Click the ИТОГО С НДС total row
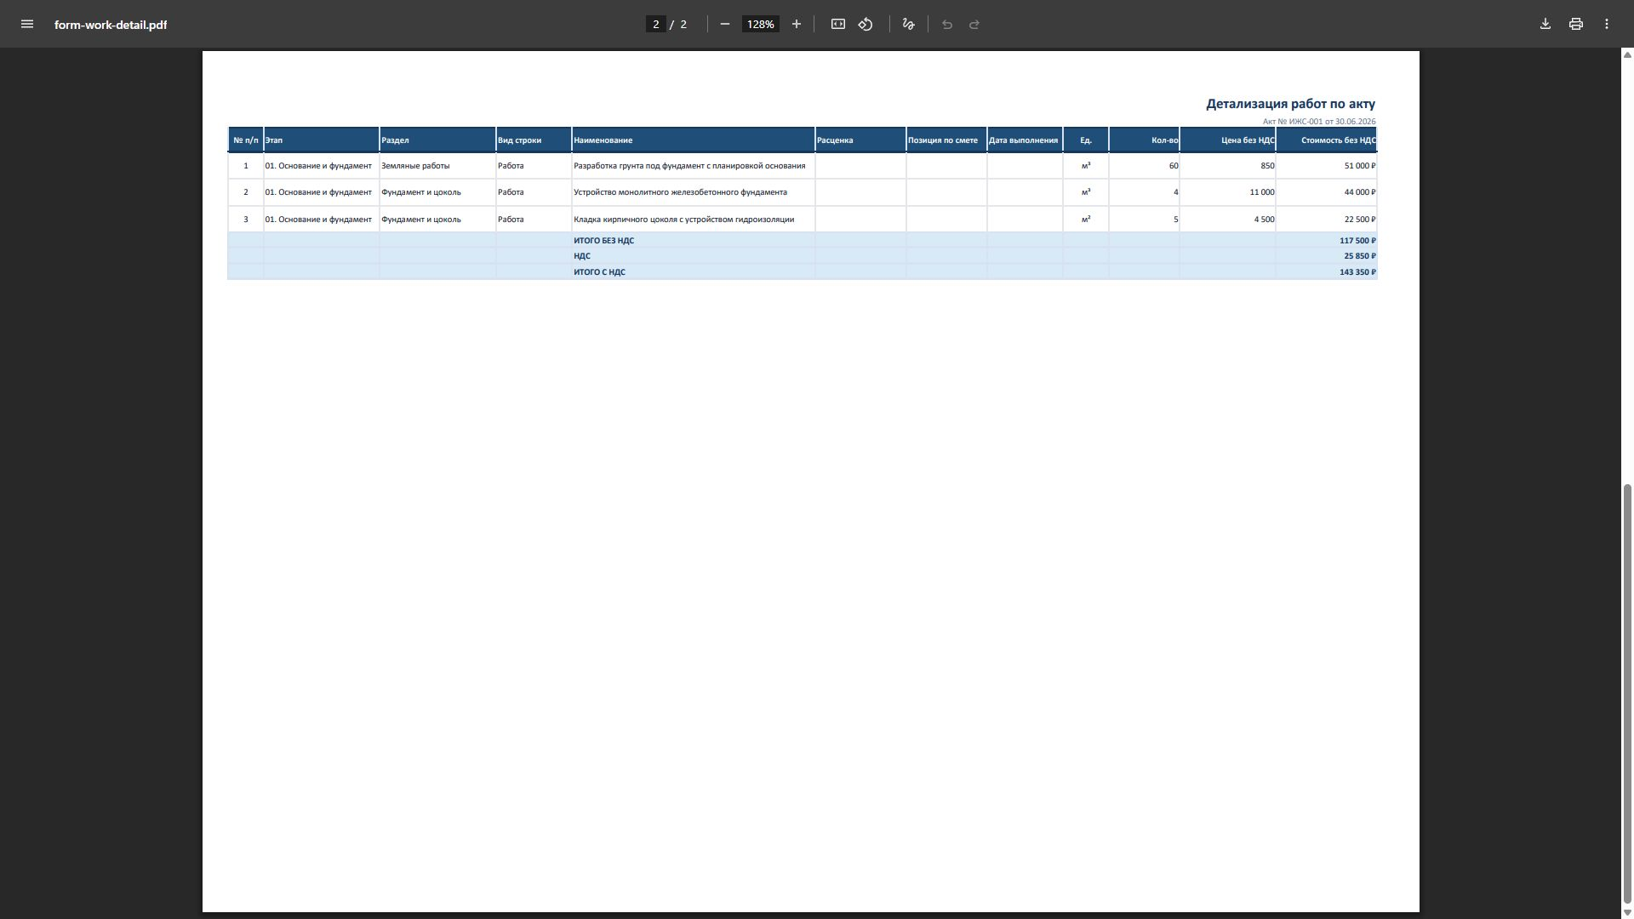 pos(802,271)
